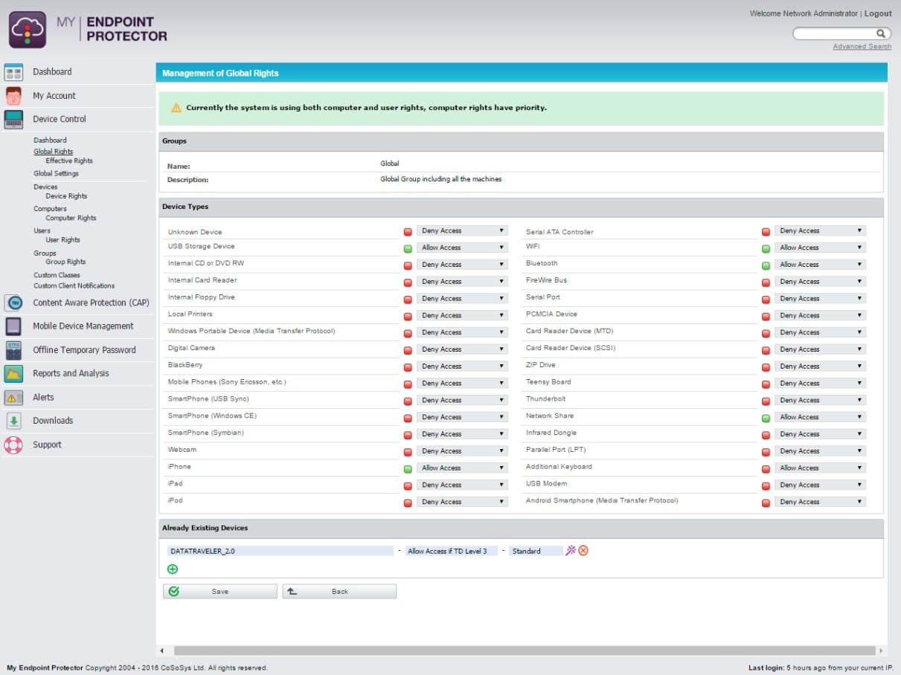This screenshot has height=675, width=901.
Task: Click the green status icon for WiFi
Action: click(766, 249)
